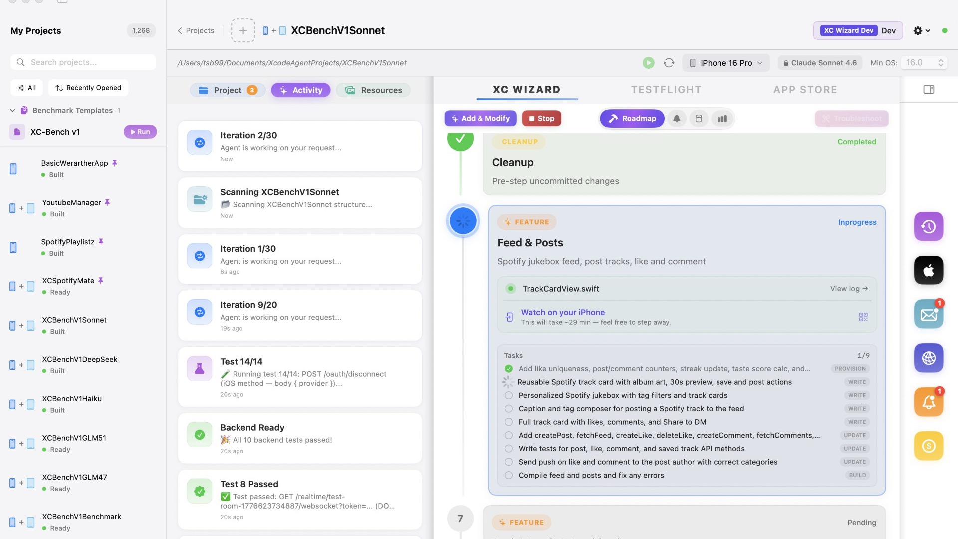This screenshot has width=958, height=539.
Task: Click the bar chart icon beside Roadmap
Action: coord(722,119)
